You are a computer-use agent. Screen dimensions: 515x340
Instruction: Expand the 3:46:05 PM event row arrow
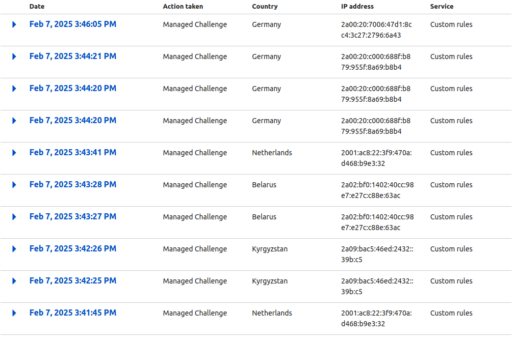tap(14, 24)
